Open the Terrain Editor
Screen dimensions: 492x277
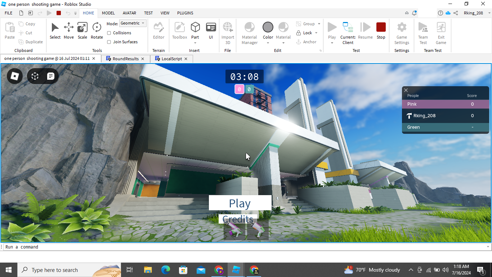[x=158, y=32]
